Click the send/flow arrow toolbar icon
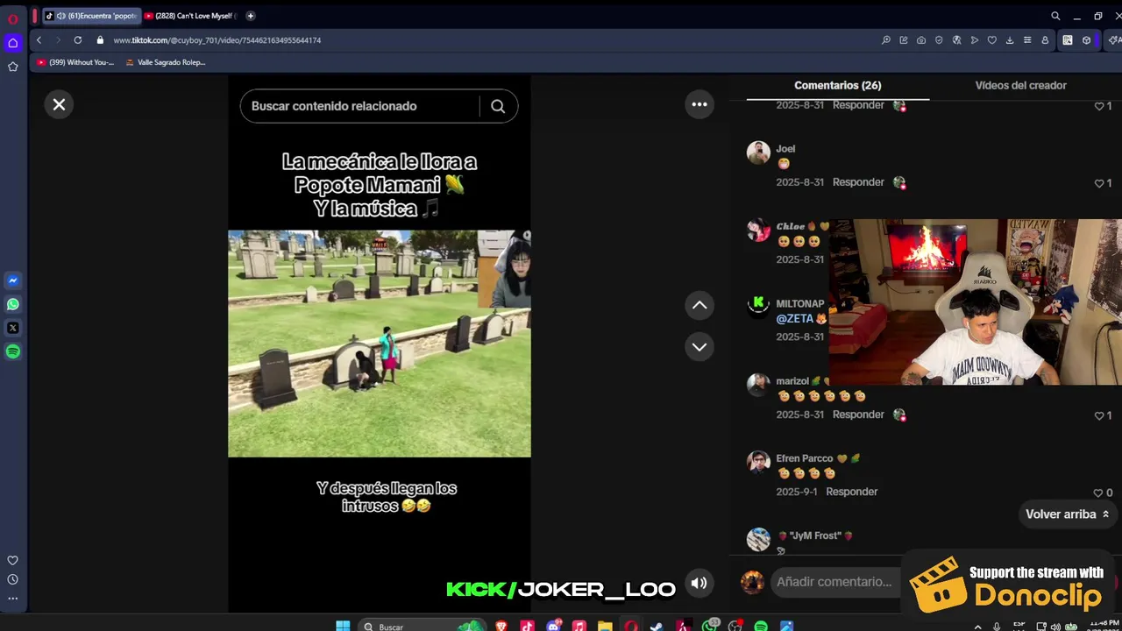Viewport: 1122px width, 631px height. pyautogui.click(x=974, y=40)
